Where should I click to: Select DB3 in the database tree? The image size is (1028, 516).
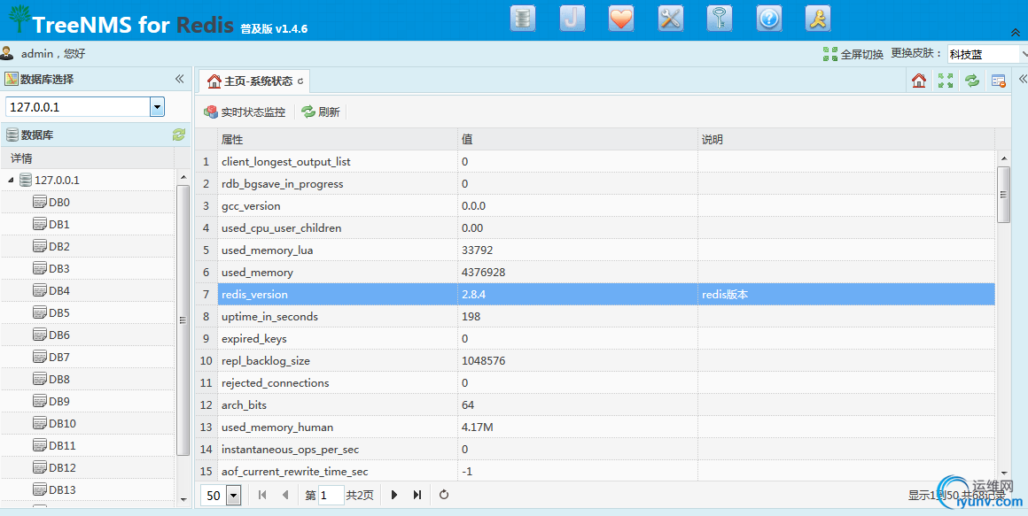(x=59, y=269)
